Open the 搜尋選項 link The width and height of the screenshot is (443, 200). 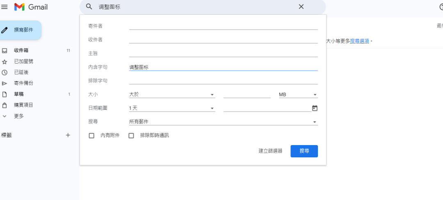pos(359,41)
